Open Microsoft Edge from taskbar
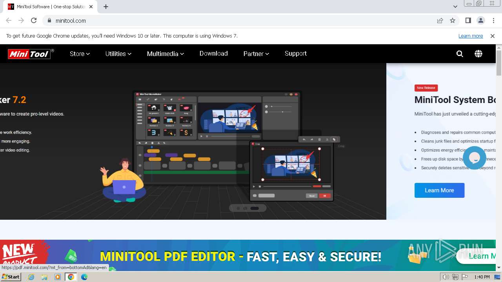Screen dimensions: 502x282 [x=84, y=277]
